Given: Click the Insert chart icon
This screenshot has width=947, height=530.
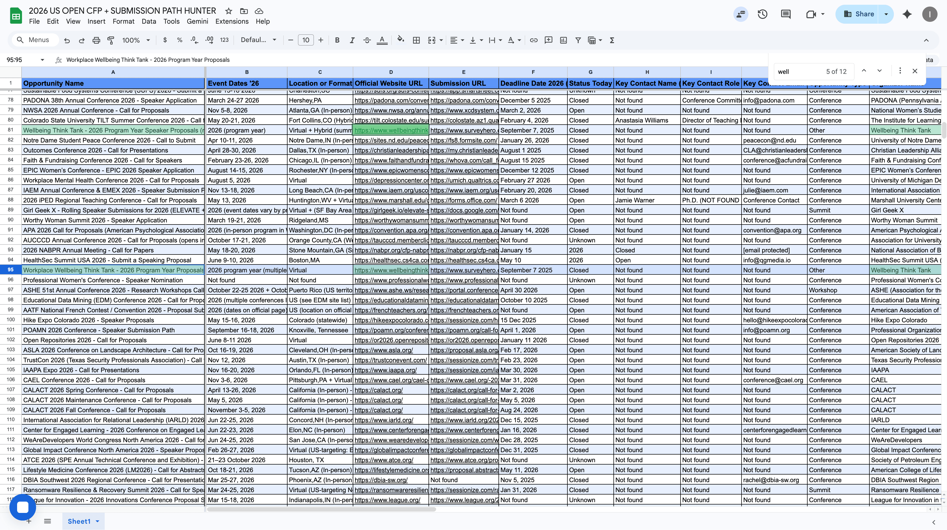Looking at the screenshot, I should tap(563, 40).
